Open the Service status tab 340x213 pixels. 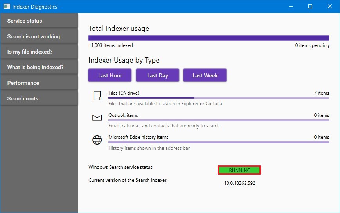pyautogui.click(x=39, y=21)
